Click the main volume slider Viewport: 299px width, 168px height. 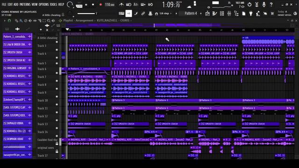click(87, 14)
